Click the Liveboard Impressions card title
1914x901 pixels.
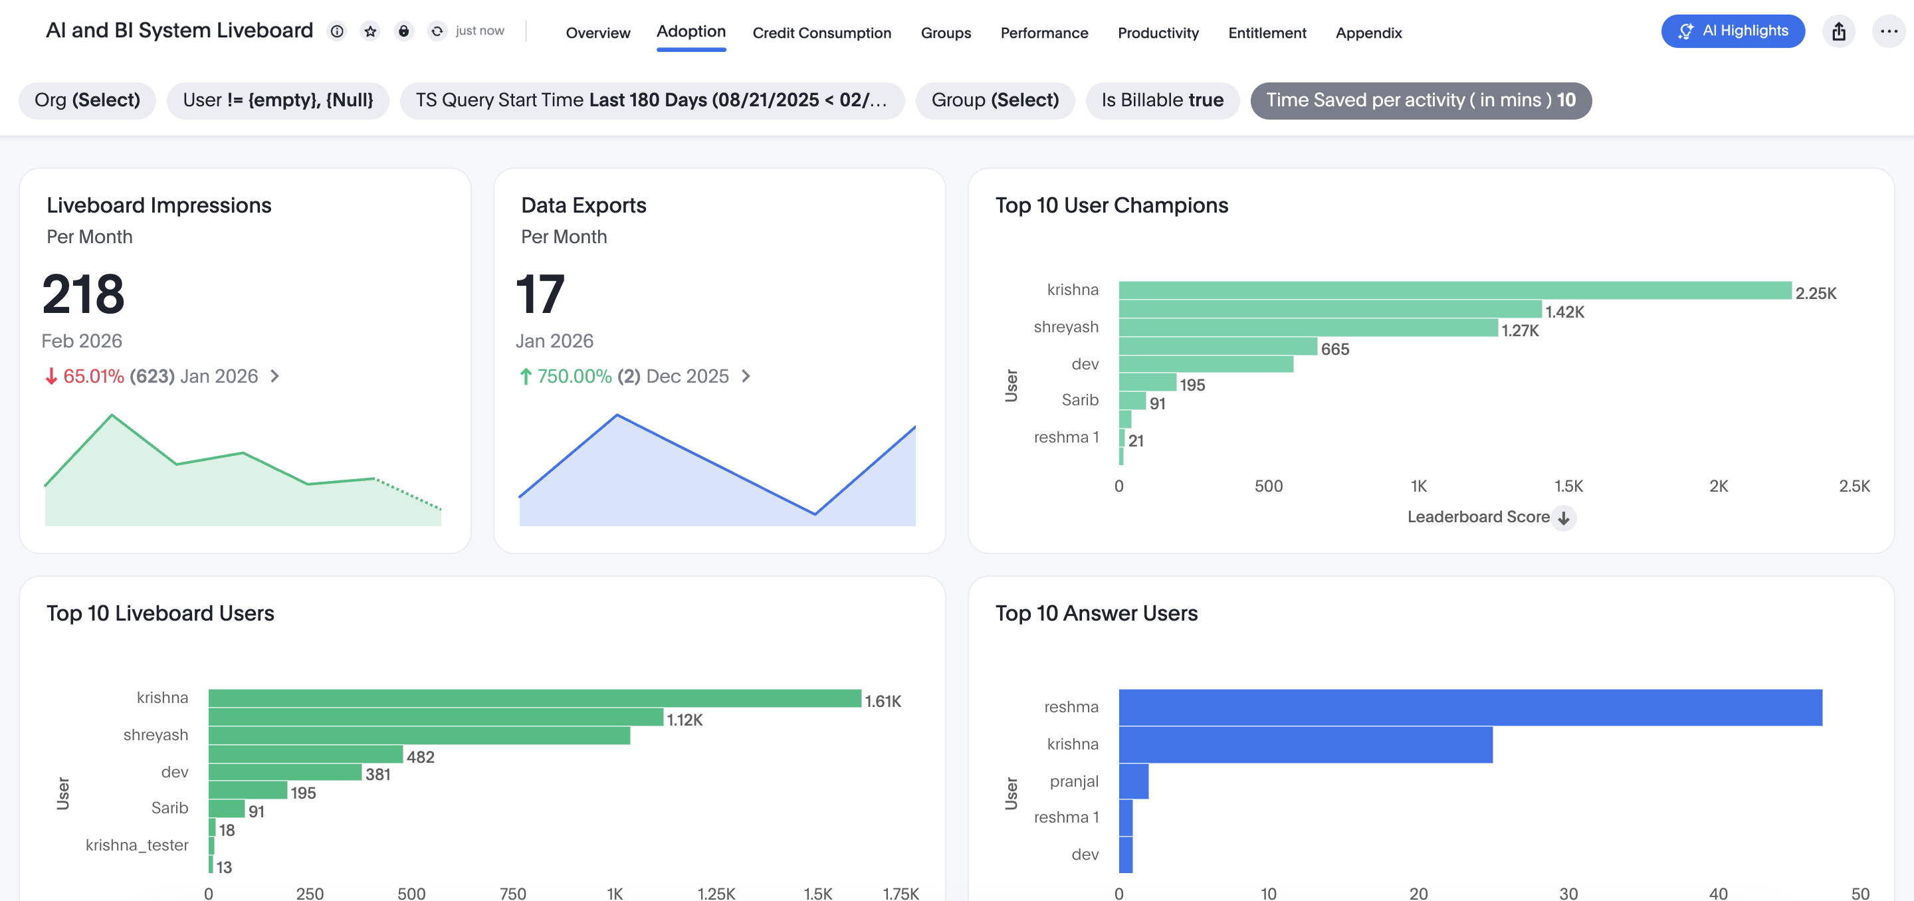[159, 205]
